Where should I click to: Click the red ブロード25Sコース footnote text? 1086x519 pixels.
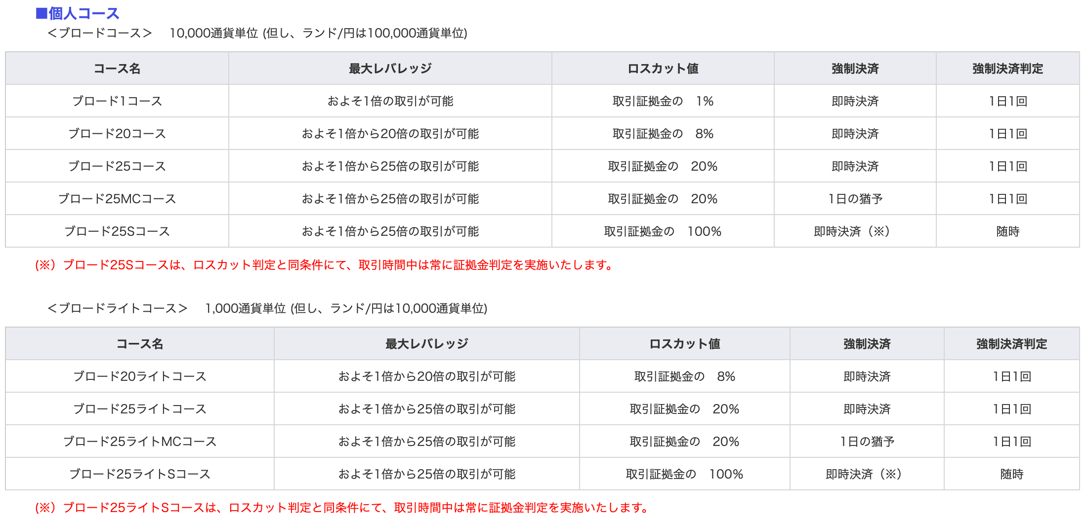tap(324, 265)
